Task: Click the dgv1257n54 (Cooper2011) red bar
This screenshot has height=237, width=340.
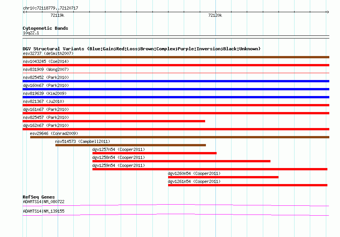Action: (154, 153)
